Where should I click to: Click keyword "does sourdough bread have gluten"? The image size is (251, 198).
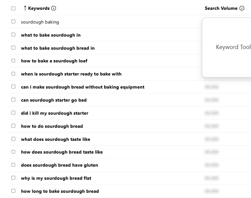click(x=59, y=165)
